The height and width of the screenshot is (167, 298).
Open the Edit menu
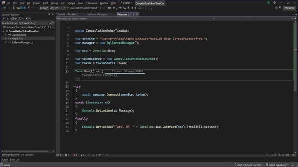click(14, 3)
